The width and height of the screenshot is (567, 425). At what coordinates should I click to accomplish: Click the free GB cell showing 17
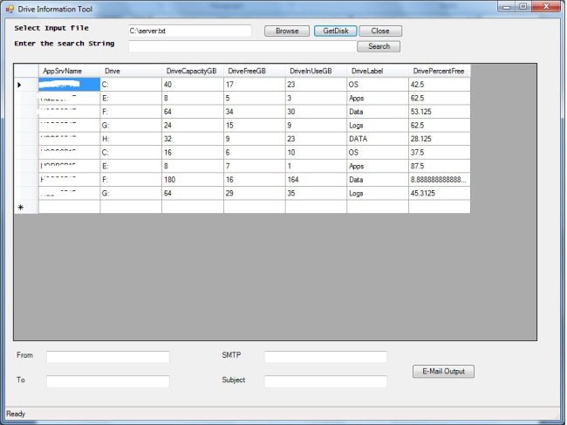(255, 85)
